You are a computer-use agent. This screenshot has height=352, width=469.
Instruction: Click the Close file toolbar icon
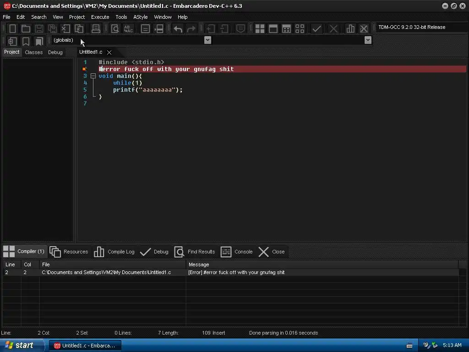click(65, 29)
